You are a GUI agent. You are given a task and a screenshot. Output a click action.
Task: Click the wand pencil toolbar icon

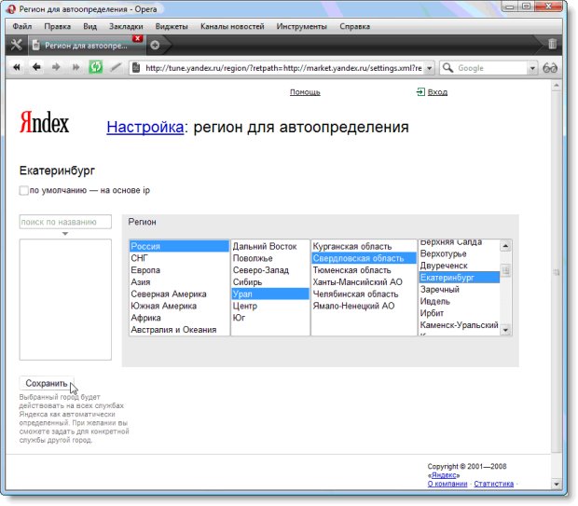tap(116, 67)
